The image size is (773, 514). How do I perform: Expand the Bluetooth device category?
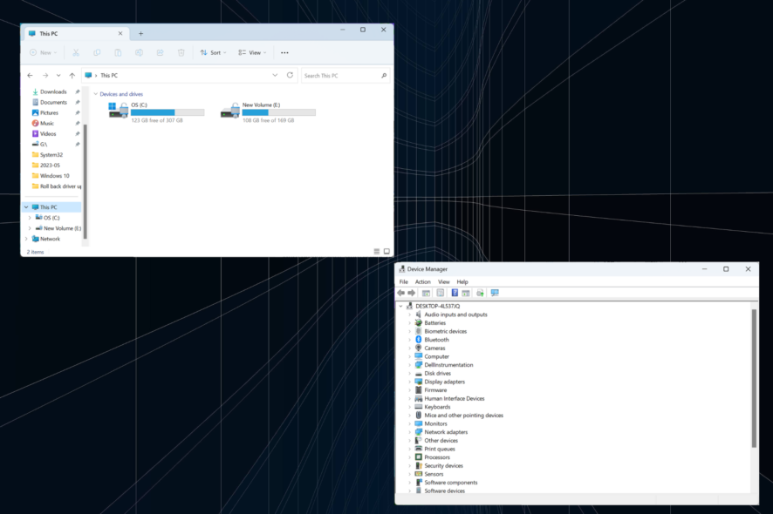pyautogui.click(x=409, y=340)
